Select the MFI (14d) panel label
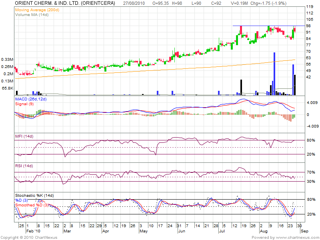Viewport: 320px width, 240px height. pos(24,137)
